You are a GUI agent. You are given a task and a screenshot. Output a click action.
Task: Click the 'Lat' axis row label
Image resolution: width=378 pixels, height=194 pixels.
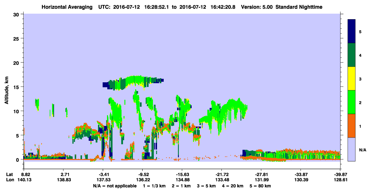(x=9, y=174)
